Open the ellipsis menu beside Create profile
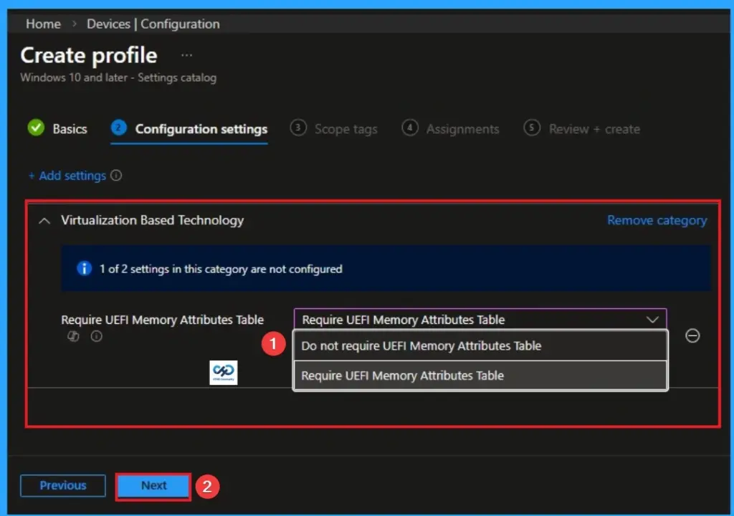 coord(186,54)
